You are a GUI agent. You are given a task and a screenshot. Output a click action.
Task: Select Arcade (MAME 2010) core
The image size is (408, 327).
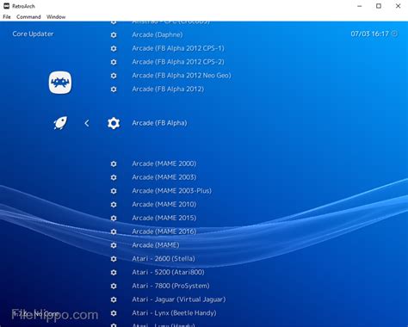click(x=164, y=204)
